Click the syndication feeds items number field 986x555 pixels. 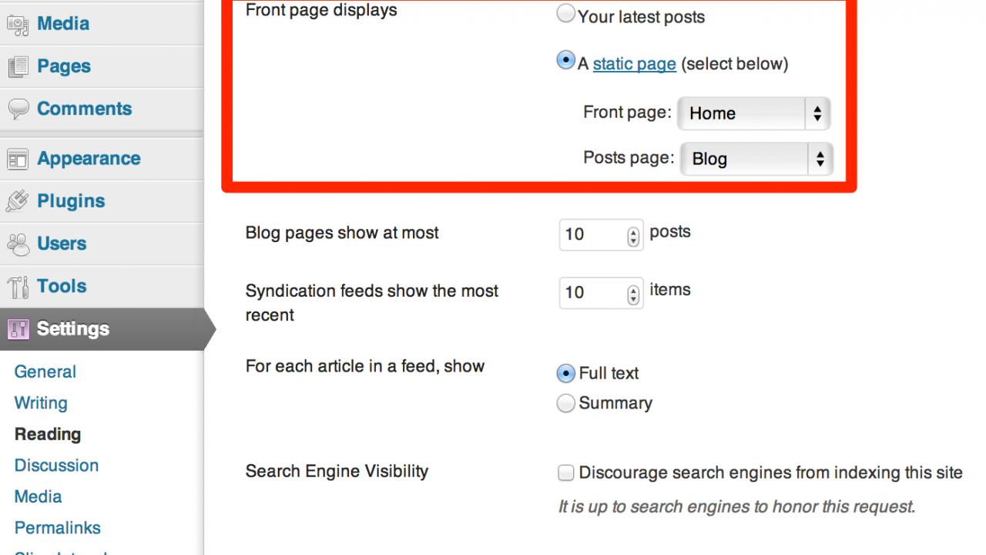593,293
